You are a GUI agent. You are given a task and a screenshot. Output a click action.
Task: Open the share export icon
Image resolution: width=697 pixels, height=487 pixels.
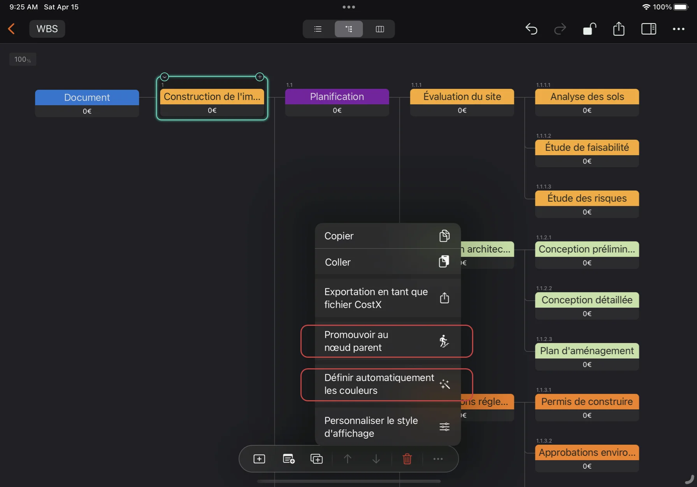point(618,29)
